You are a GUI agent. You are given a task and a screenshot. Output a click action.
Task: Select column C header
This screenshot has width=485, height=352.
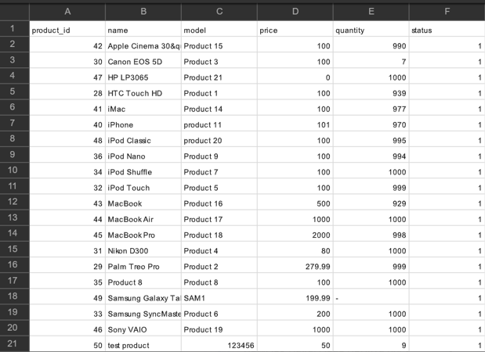tap(219, 12)
